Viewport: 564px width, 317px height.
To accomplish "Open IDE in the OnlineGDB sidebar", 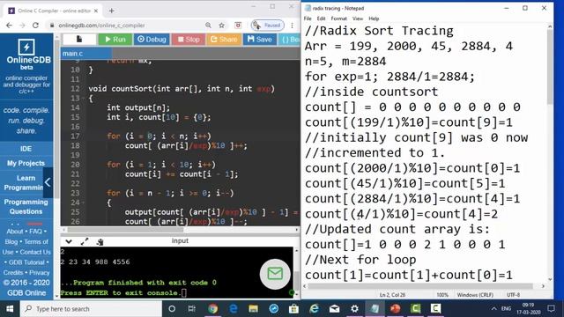I will coord(26,149).
